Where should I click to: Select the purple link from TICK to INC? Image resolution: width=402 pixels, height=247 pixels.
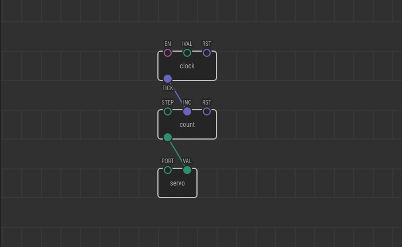click(177, 95)
